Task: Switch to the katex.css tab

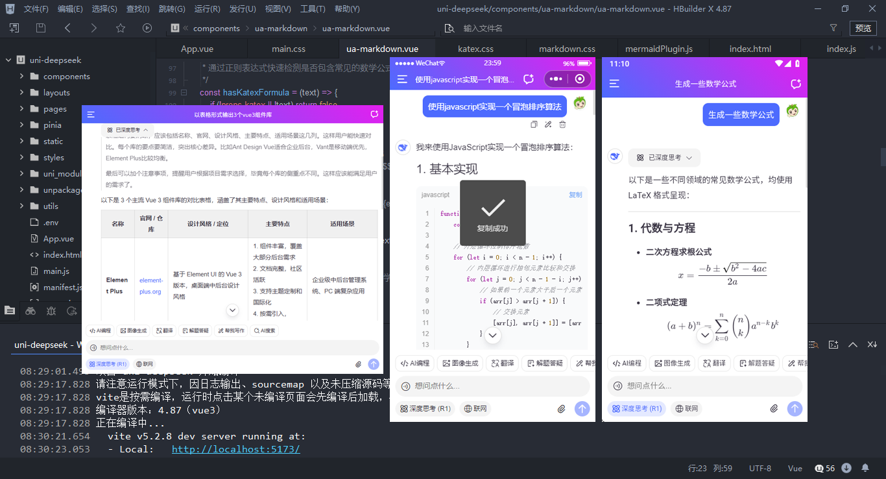Action: tap(475, 49)
